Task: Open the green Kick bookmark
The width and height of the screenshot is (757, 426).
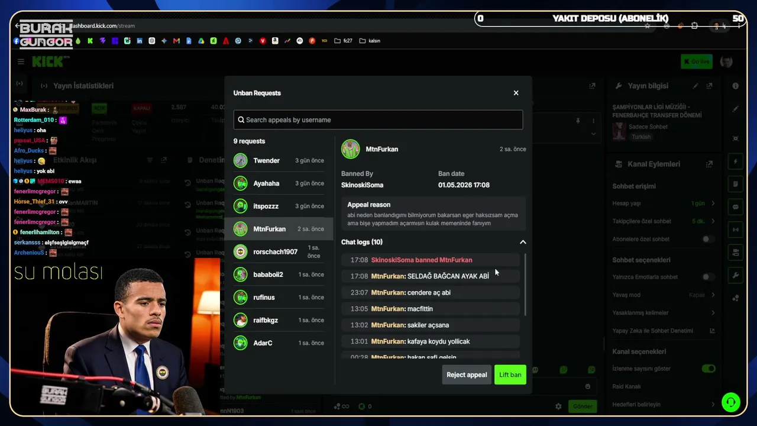Action: click(x=90, y=41)
